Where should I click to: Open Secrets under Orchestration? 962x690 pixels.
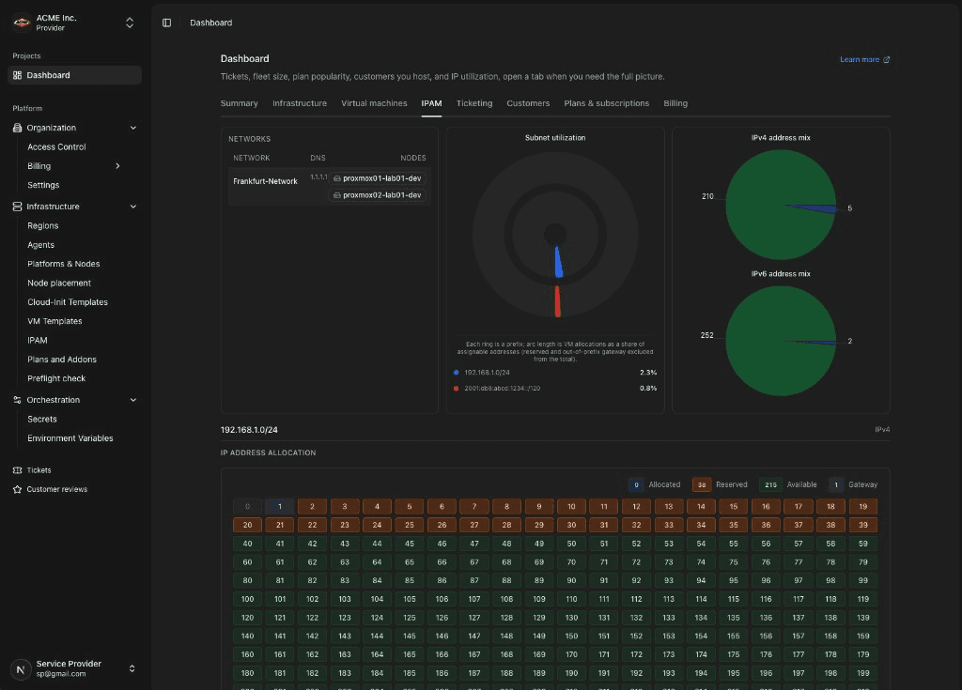[x=41, y=419]
